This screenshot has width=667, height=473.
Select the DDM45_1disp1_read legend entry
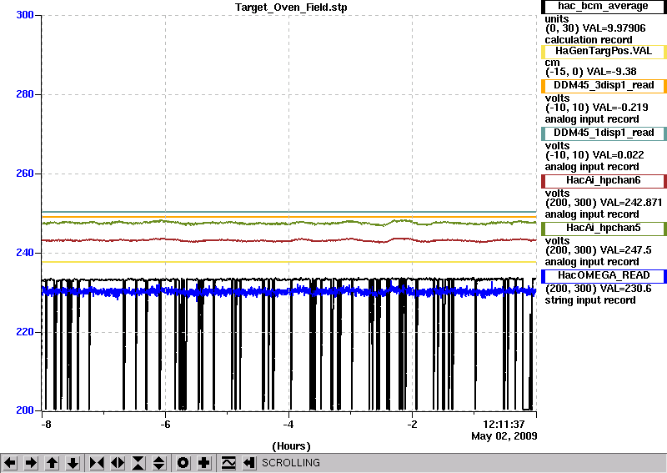pyautogui.click(x=604, y=133)
